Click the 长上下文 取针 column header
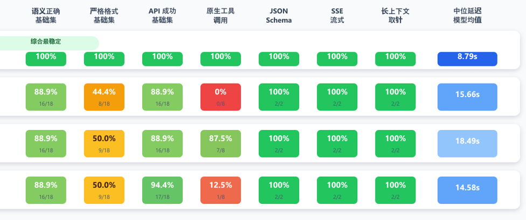Screen dimensions: 526x220 pyautogui.click(x=395, y=16)
